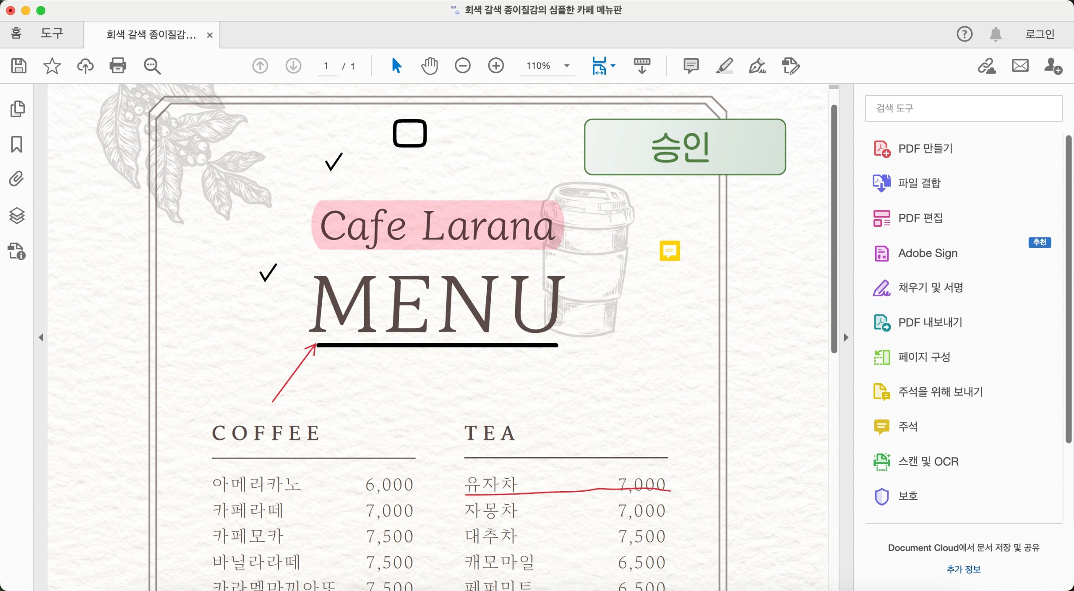The image size is (1074, 591).
Task: Open the help question mark
Action: pyautogui.click(x=965, y=34)
